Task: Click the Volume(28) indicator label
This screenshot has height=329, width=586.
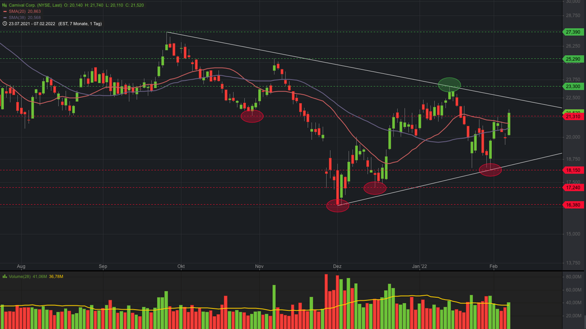Action: (21, 276)
